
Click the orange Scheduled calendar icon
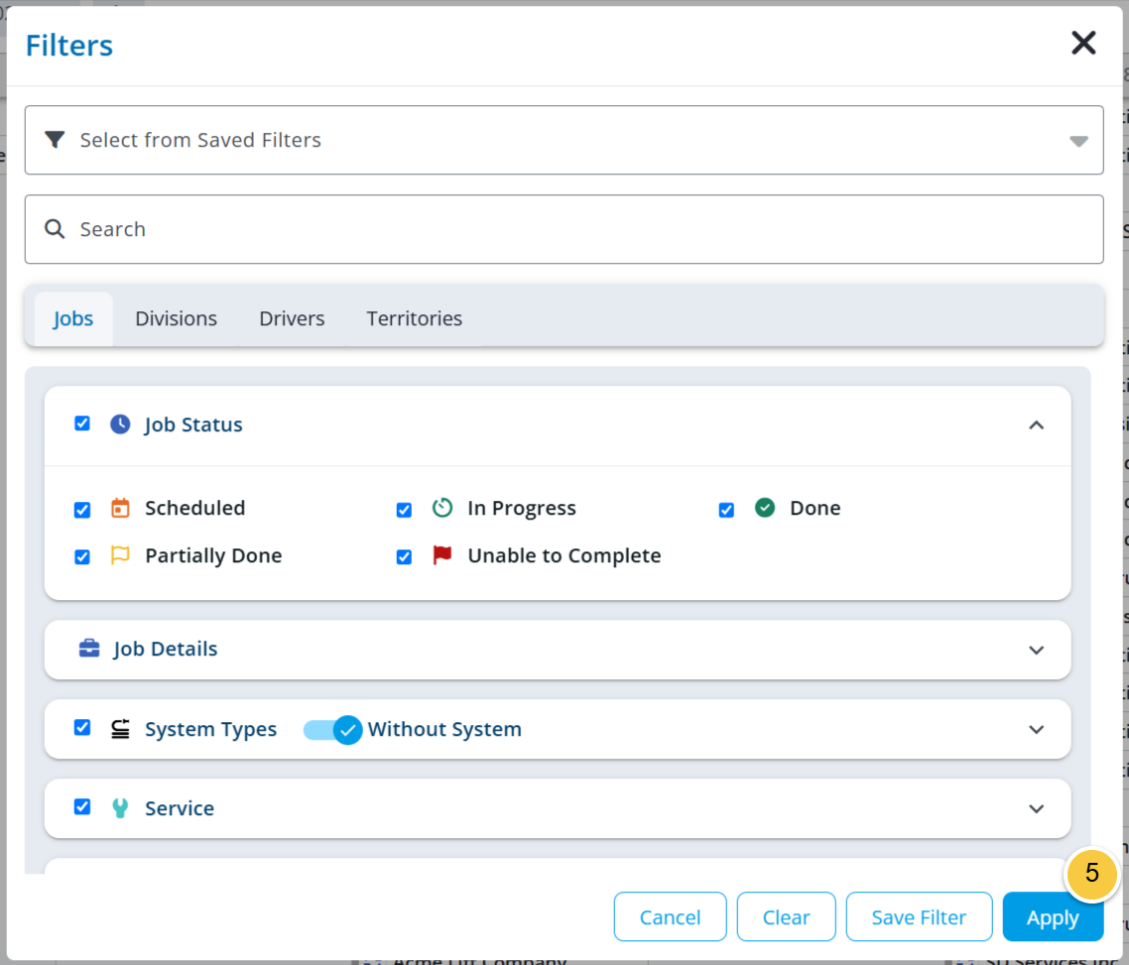pyautogui.click(x=120, y=508)
